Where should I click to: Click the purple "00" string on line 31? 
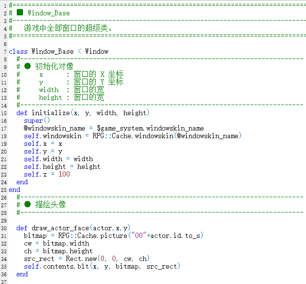(x=139, y=236)
